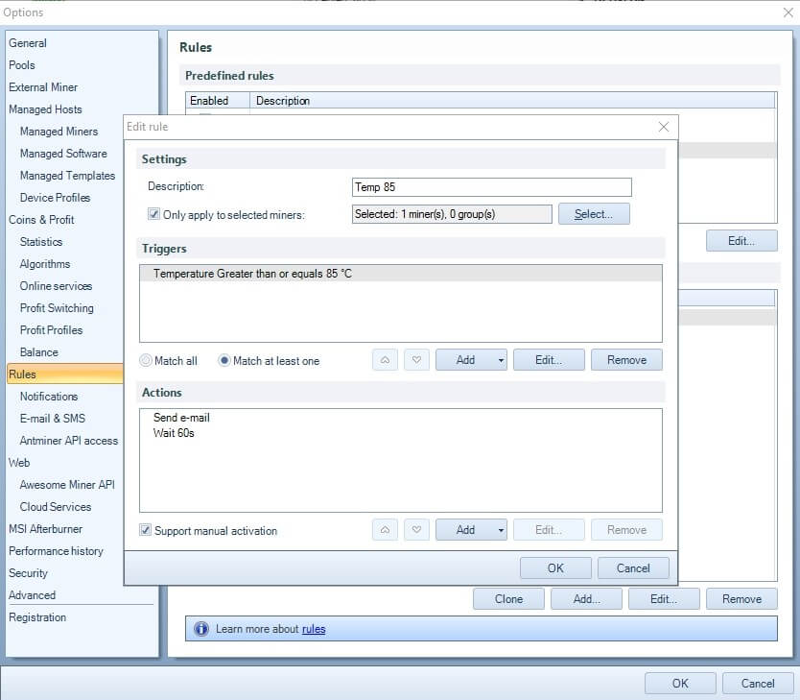The image size is (800, 700).
Task: Click OK in the Edit rule dialog
Action: (x=555, y=568)
